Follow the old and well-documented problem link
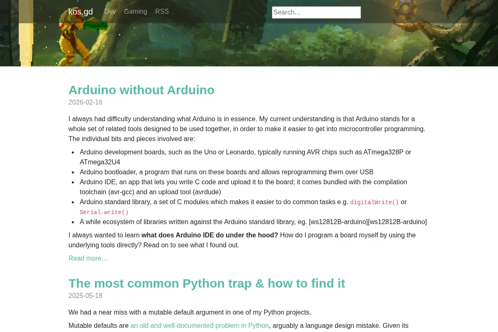This screenshot has width=498, height=332. [200, 325]
